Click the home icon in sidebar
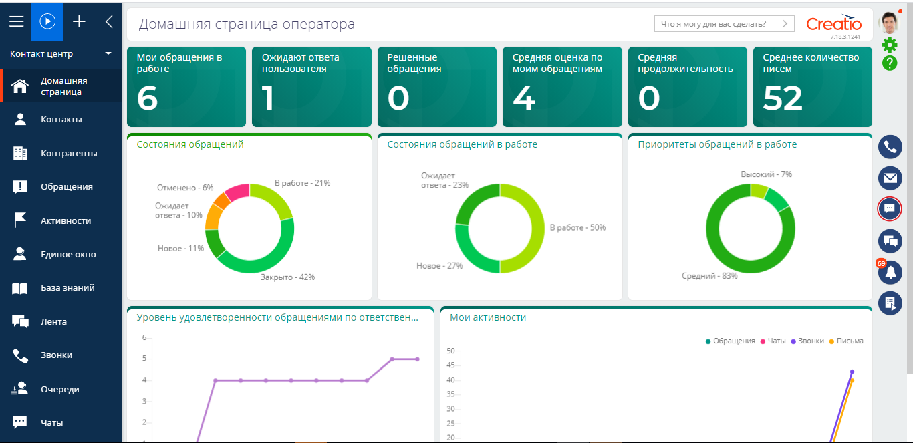 [20, 86]
